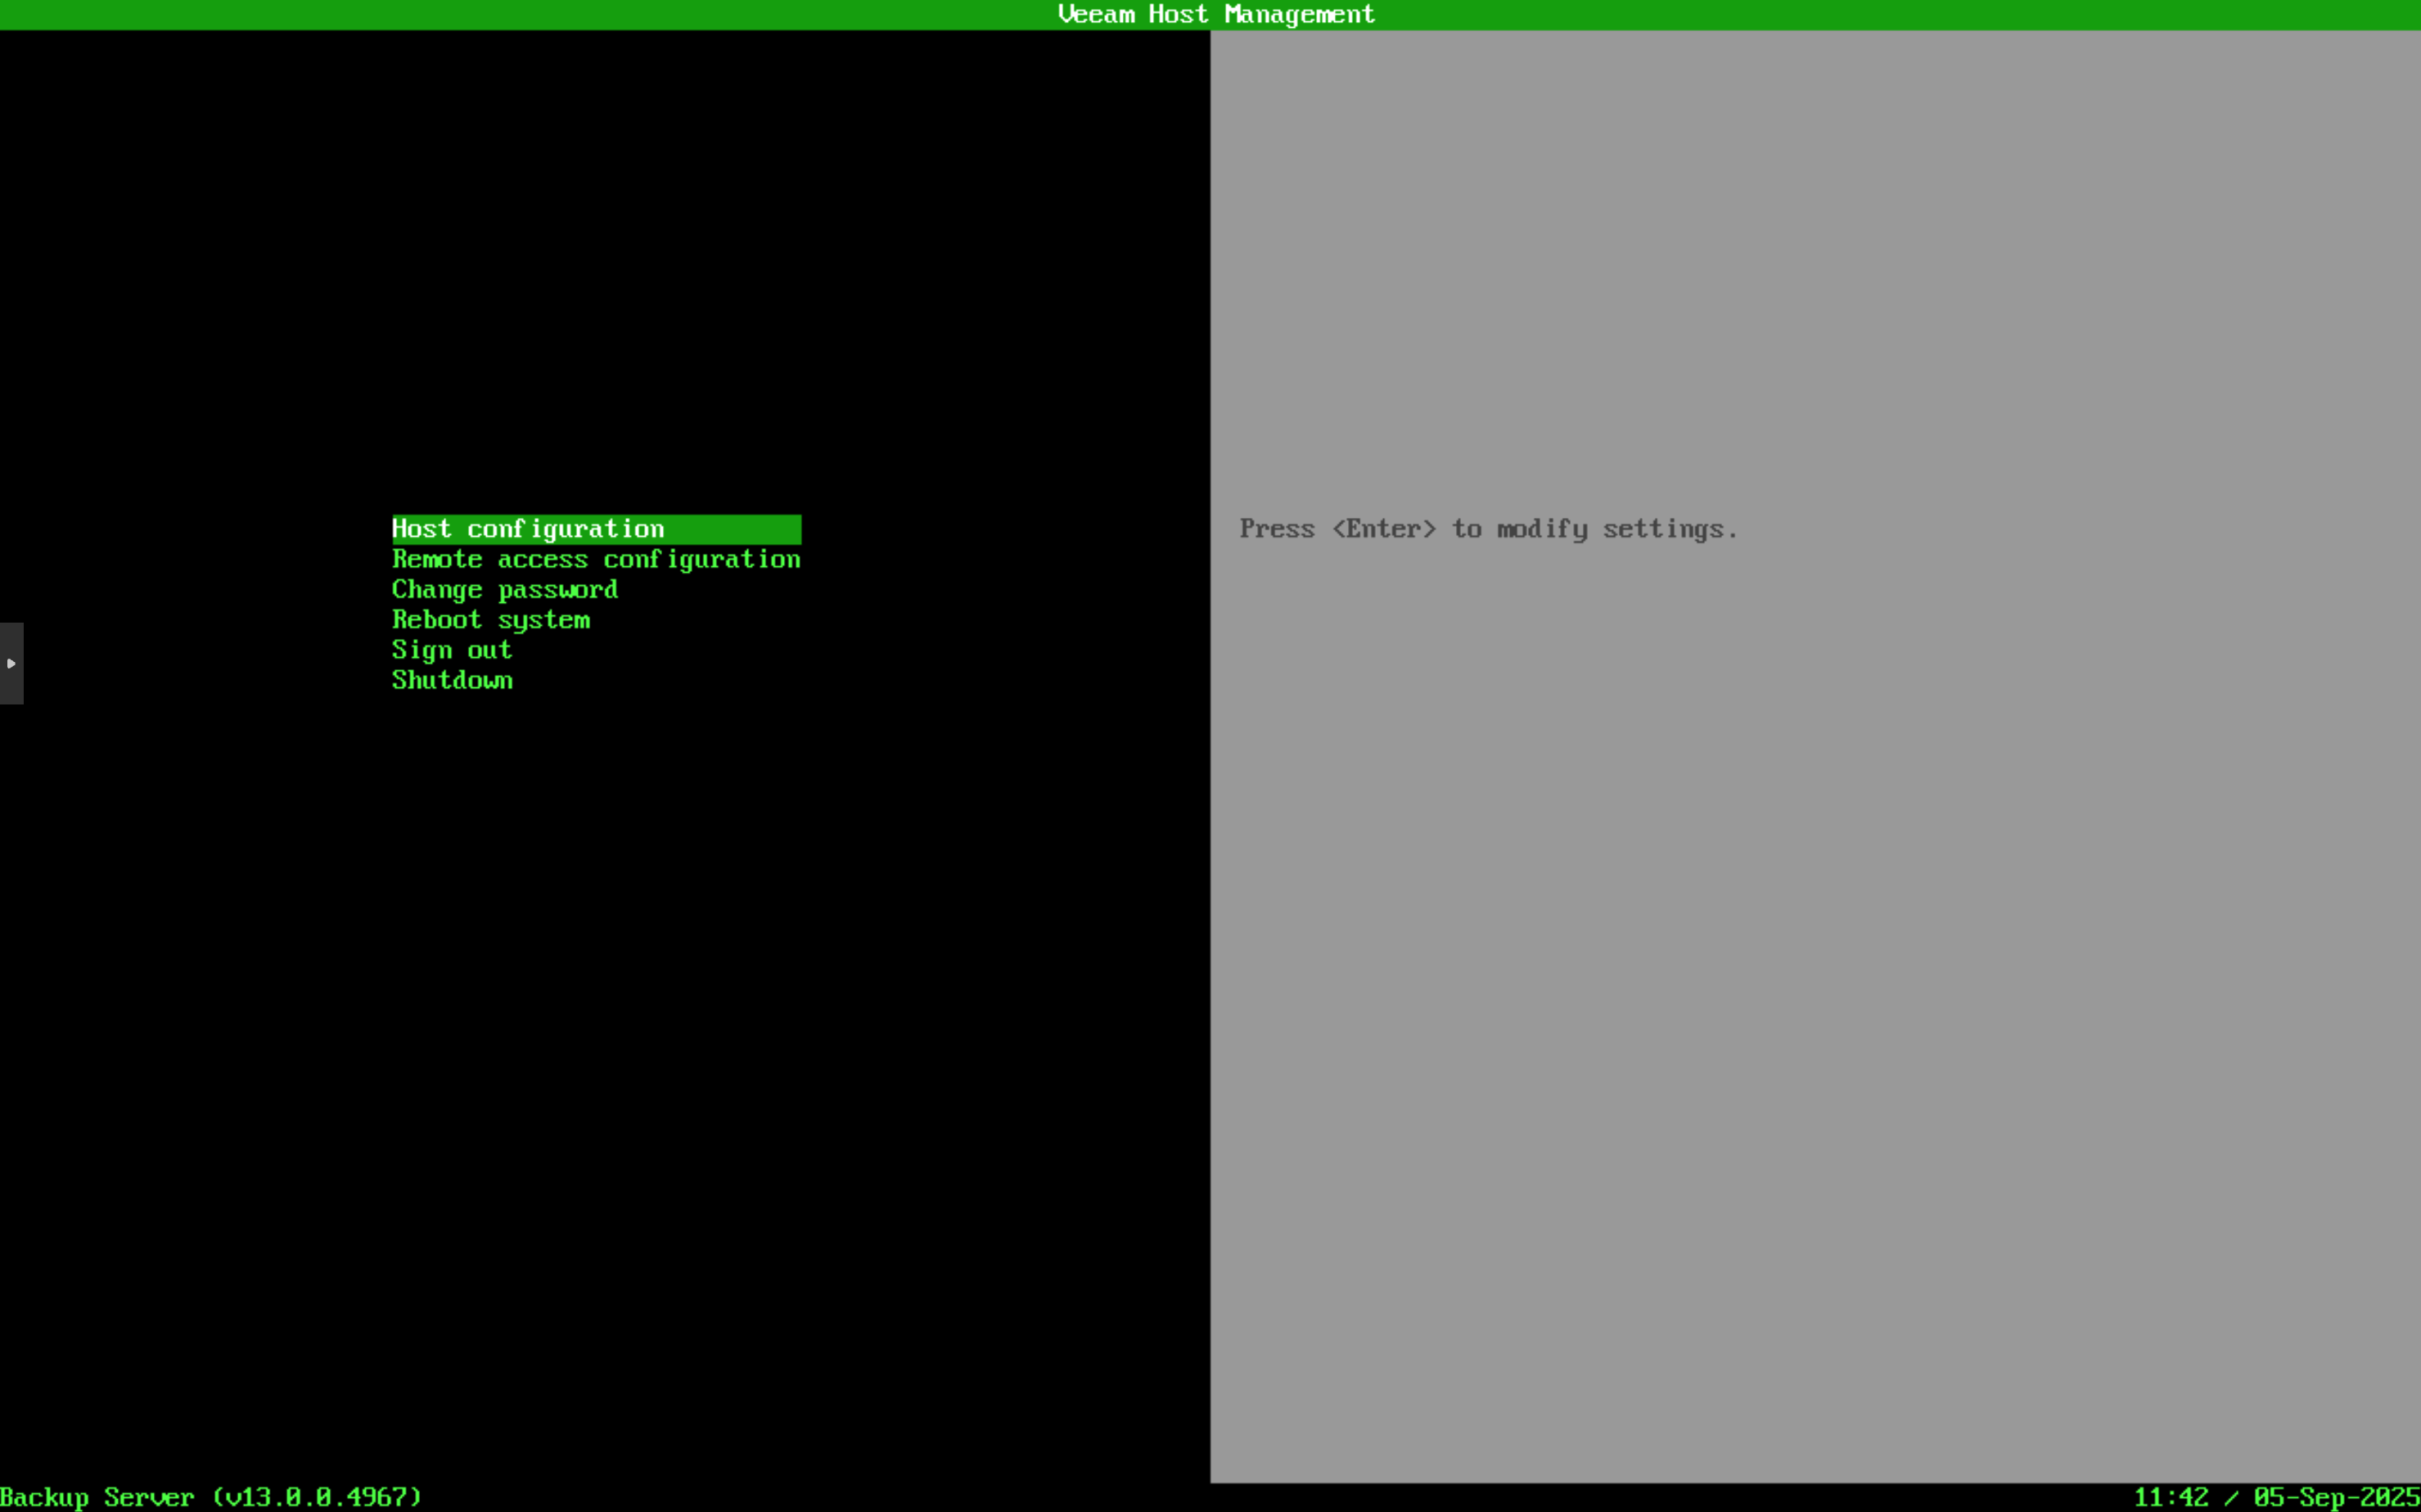Click the Backup Server label in status bar
The width and height of the screenshot is (2421, 1512).
[97, 1497]
